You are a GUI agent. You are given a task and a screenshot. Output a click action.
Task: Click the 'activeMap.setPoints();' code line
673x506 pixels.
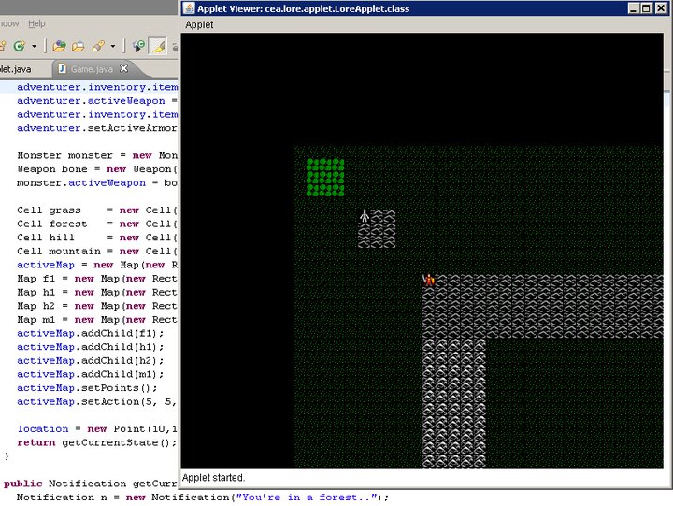[87, 388]
